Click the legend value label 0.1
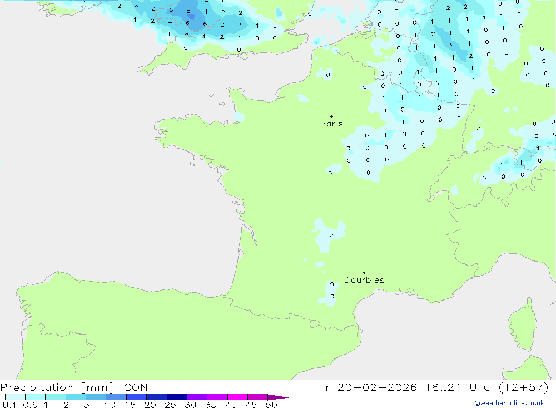The height and width of the screenshot is (408, 556). pos(9,405)
